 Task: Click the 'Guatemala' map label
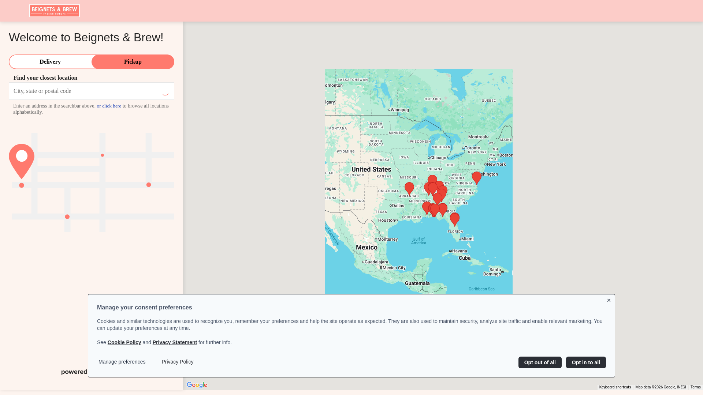tap(417, 283)
